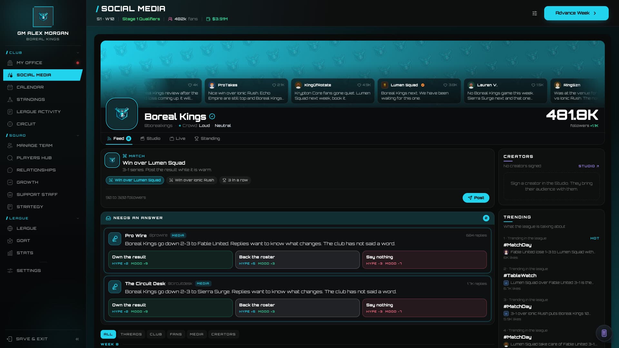
Task: Open Relationships in the sidebar
Action: pos(43,170)
